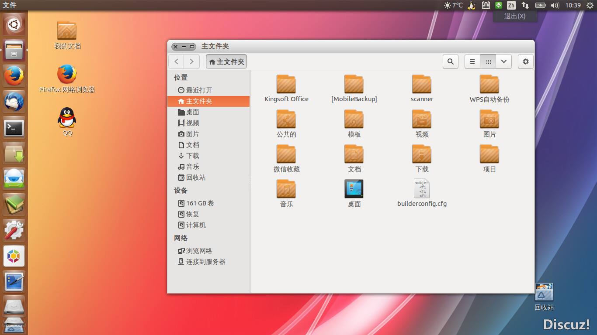Screen dimensions: 597x335
Task: Go back using the left arrow button
Action: coord(176,62)
